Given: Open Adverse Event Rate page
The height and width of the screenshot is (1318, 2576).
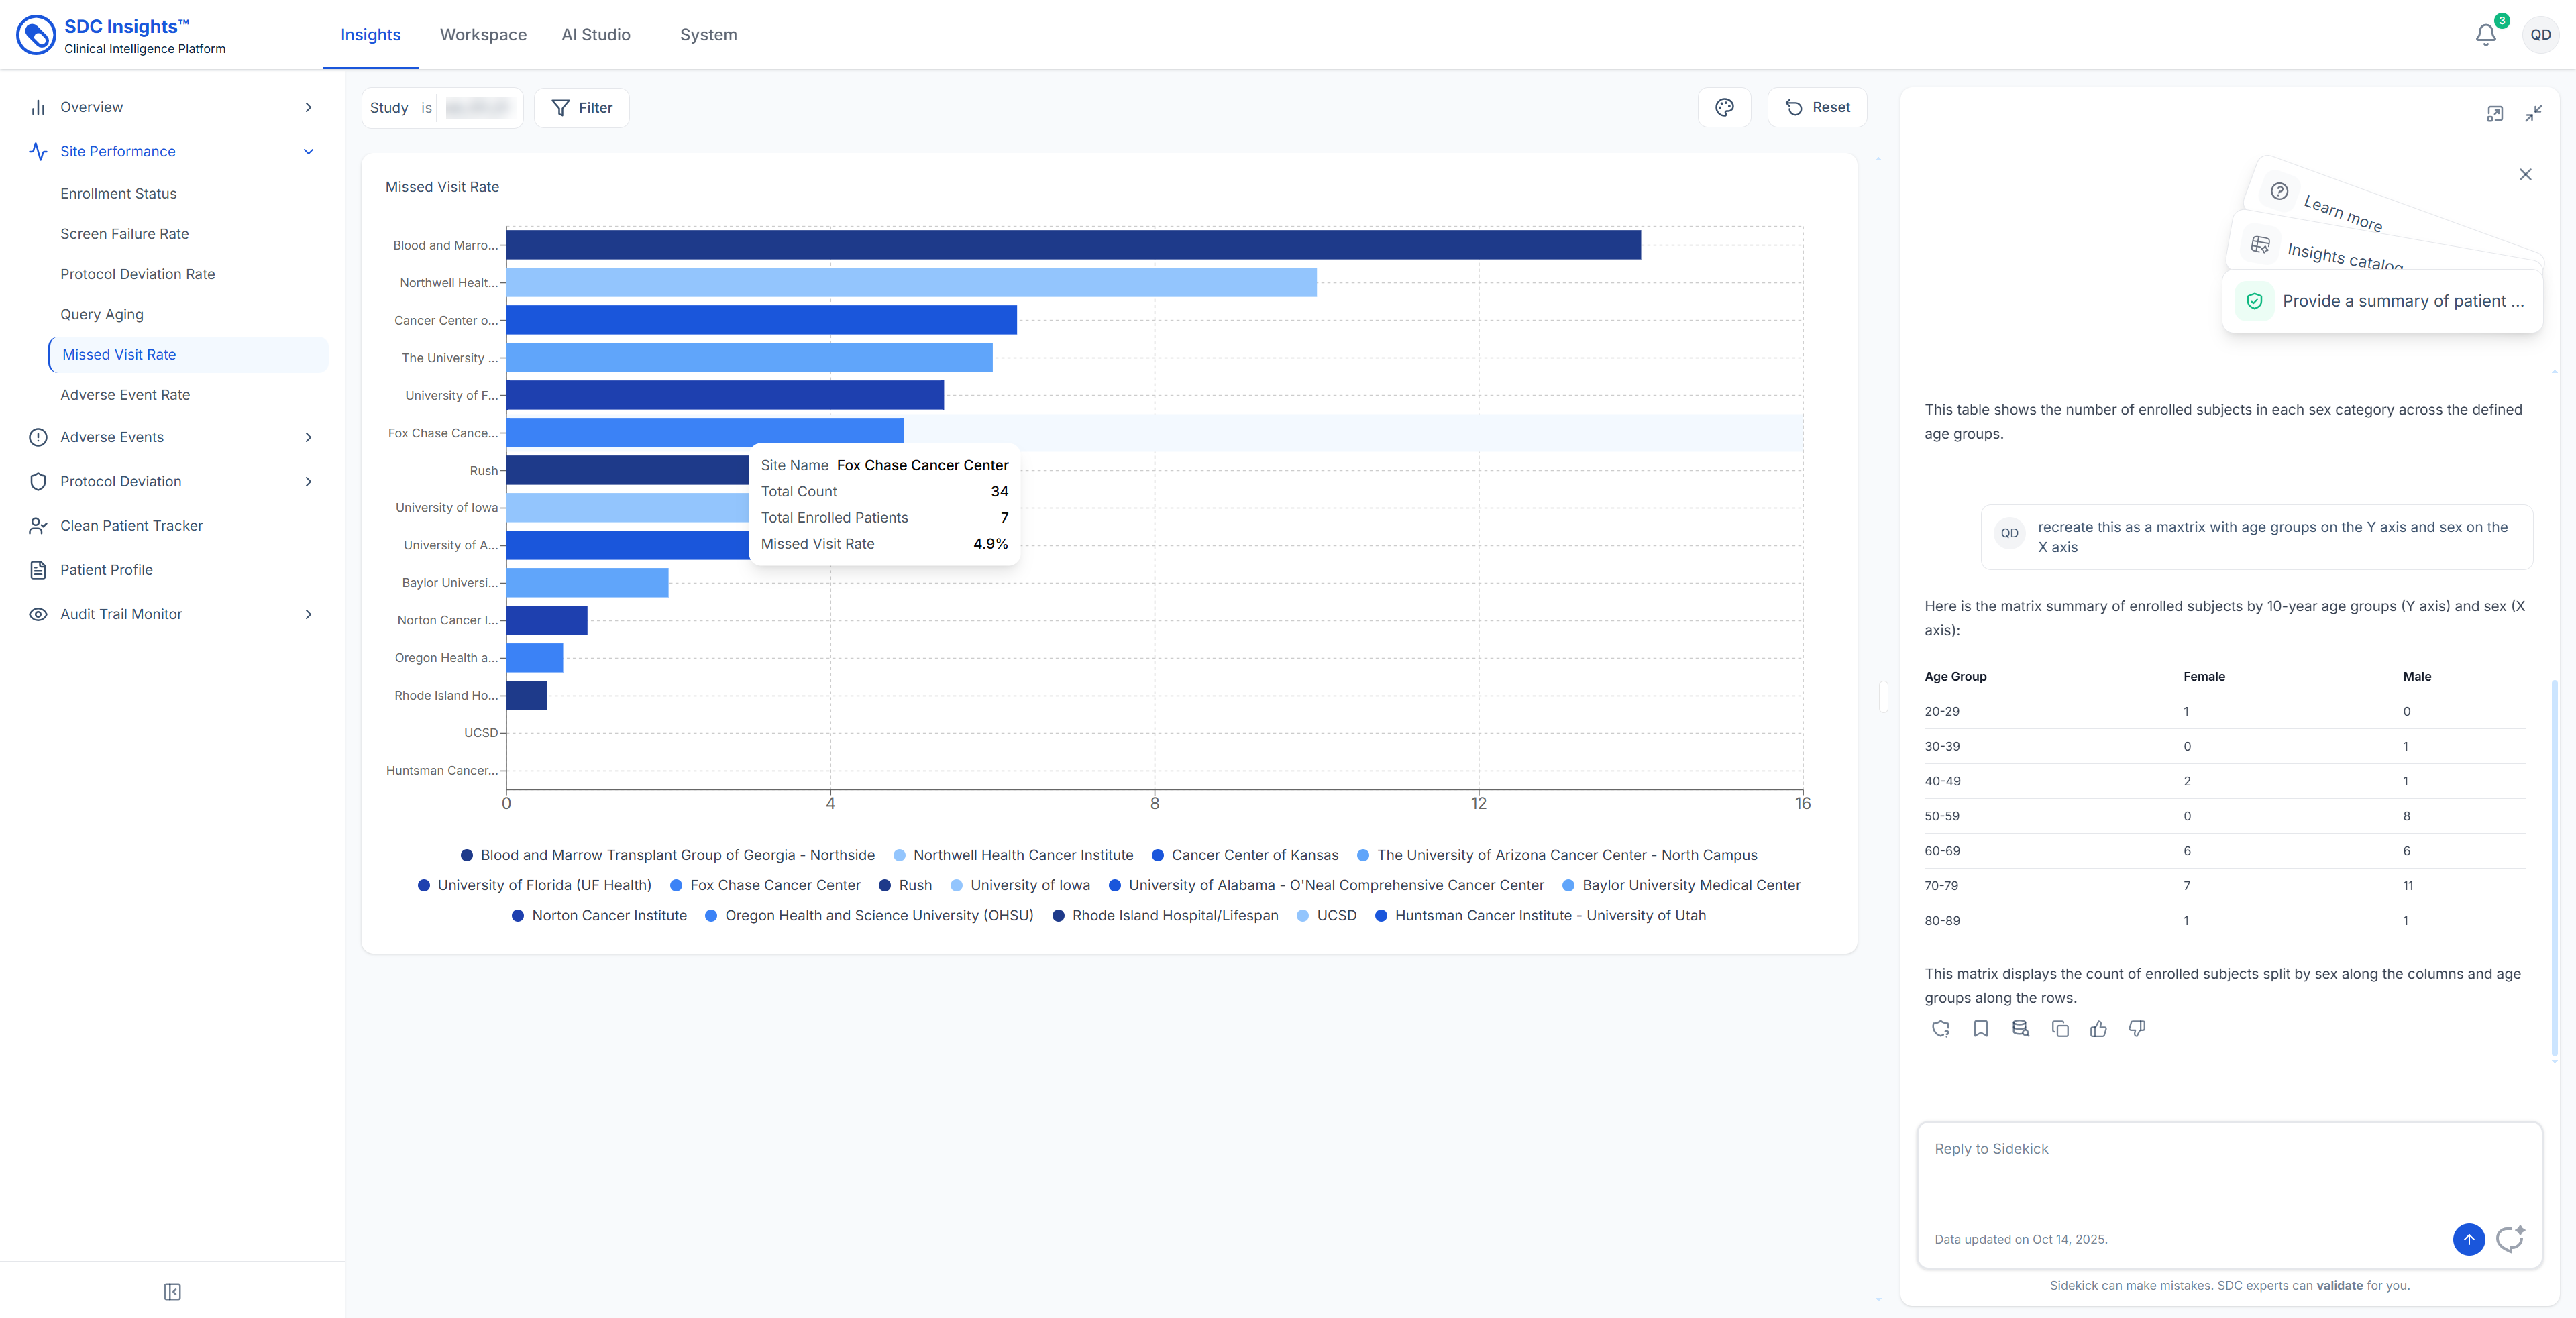Looking at the screenshot, I should 125,395.
